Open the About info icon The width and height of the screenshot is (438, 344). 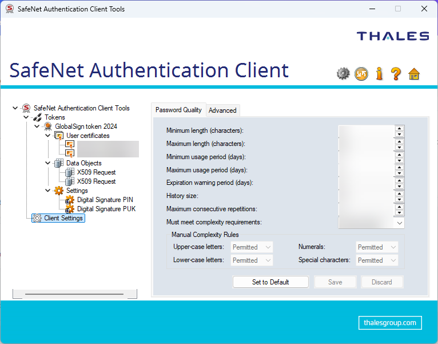tap(379, 73)
